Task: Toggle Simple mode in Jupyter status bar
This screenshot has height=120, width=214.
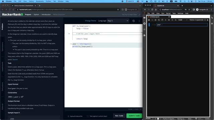Action: point(152,119)
